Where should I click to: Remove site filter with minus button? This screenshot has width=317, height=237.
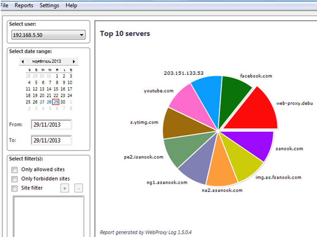click(x=78, y=188)
